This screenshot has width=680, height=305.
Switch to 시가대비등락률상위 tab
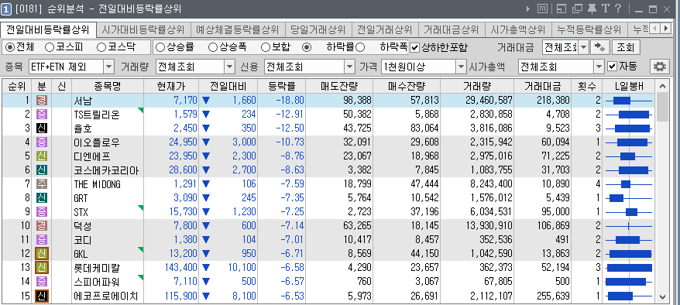point(143,30)
